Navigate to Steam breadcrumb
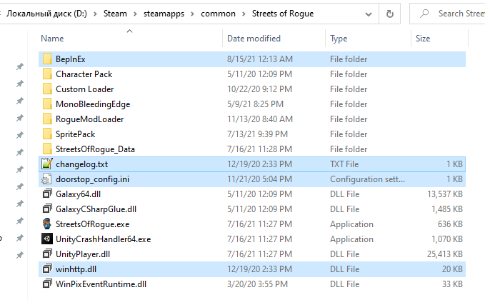485x300 pixels. point(115,14)
